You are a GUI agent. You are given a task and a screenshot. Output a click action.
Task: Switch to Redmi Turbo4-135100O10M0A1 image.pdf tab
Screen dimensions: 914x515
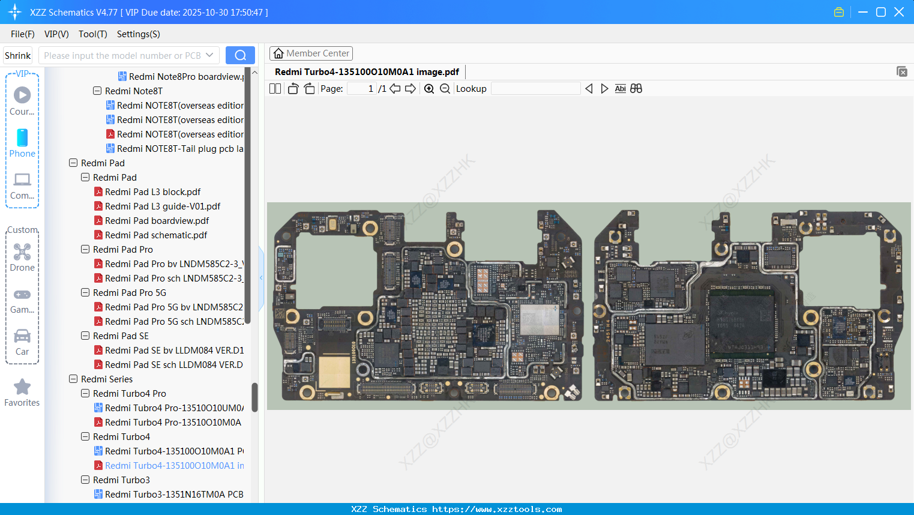(x=368, y=71)
